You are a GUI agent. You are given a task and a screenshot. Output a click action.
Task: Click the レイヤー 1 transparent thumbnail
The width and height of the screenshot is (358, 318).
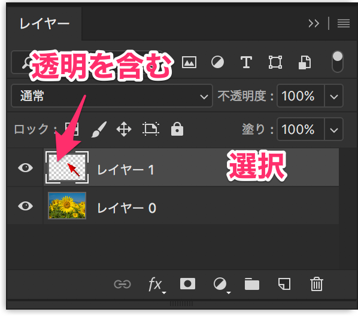(67, 167)
